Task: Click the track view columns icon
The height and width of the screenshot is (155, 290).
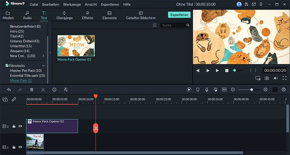Action: [x=275, y=90]
